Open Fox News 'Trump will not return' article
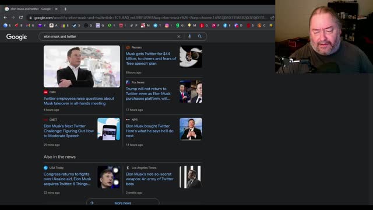The image size is (373, 210). [148, 93]
